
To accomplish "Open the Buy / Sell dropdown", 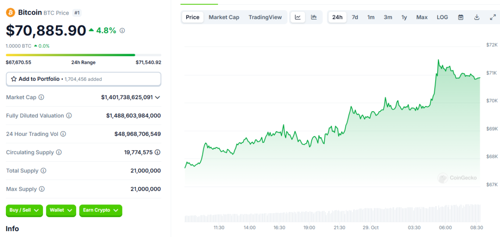I will pos(24,210).
